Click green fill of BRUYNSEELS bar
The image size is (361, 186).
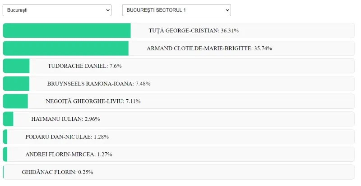16,84
